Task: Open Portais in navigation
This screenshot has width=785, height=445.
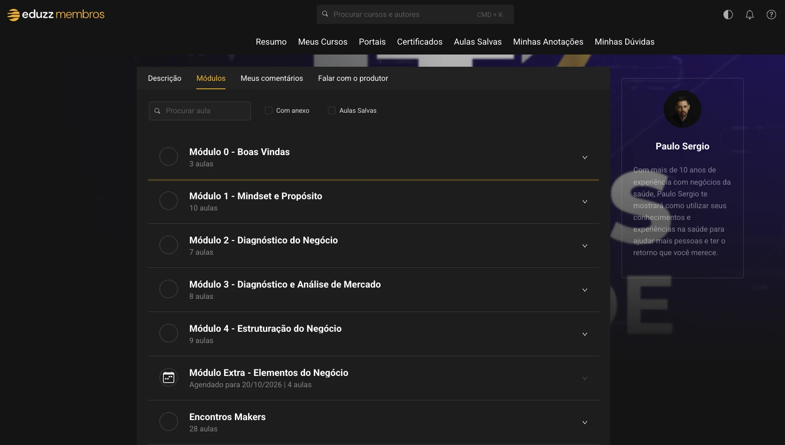Action: pos(372,42)
